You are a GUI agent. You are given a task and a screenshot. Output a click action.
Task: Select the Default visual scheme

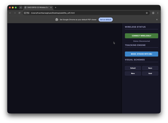[133, 68]
